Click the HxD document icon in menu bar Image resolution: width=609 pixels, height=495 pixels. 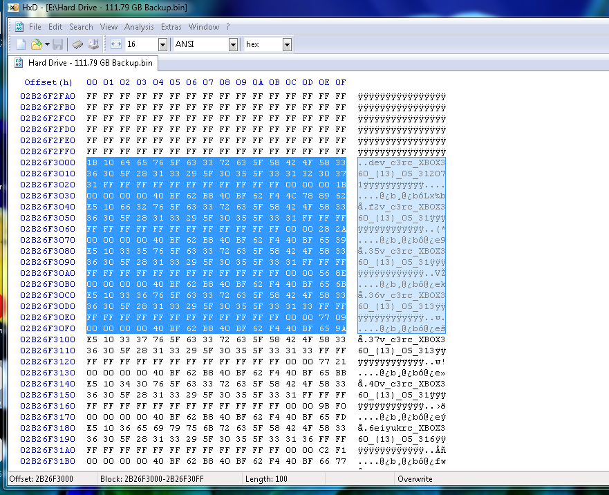(x=19, y=27)
